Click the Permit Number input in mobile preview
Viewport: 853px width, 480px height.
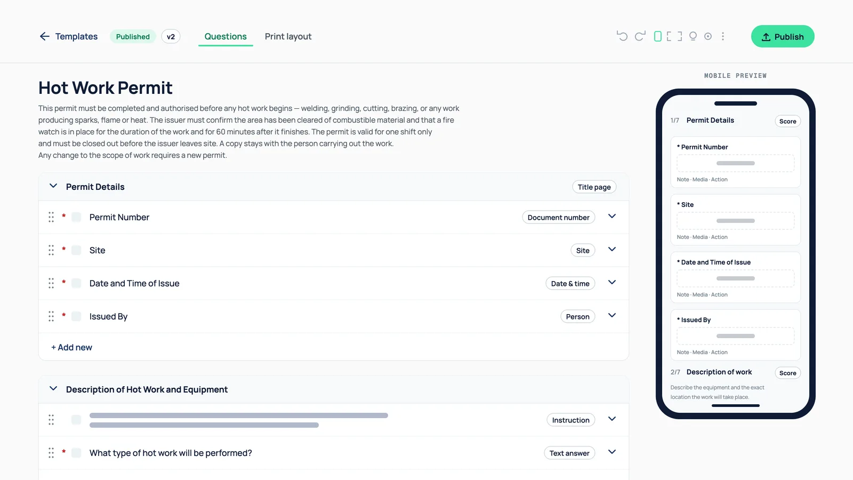pos(735,163)
